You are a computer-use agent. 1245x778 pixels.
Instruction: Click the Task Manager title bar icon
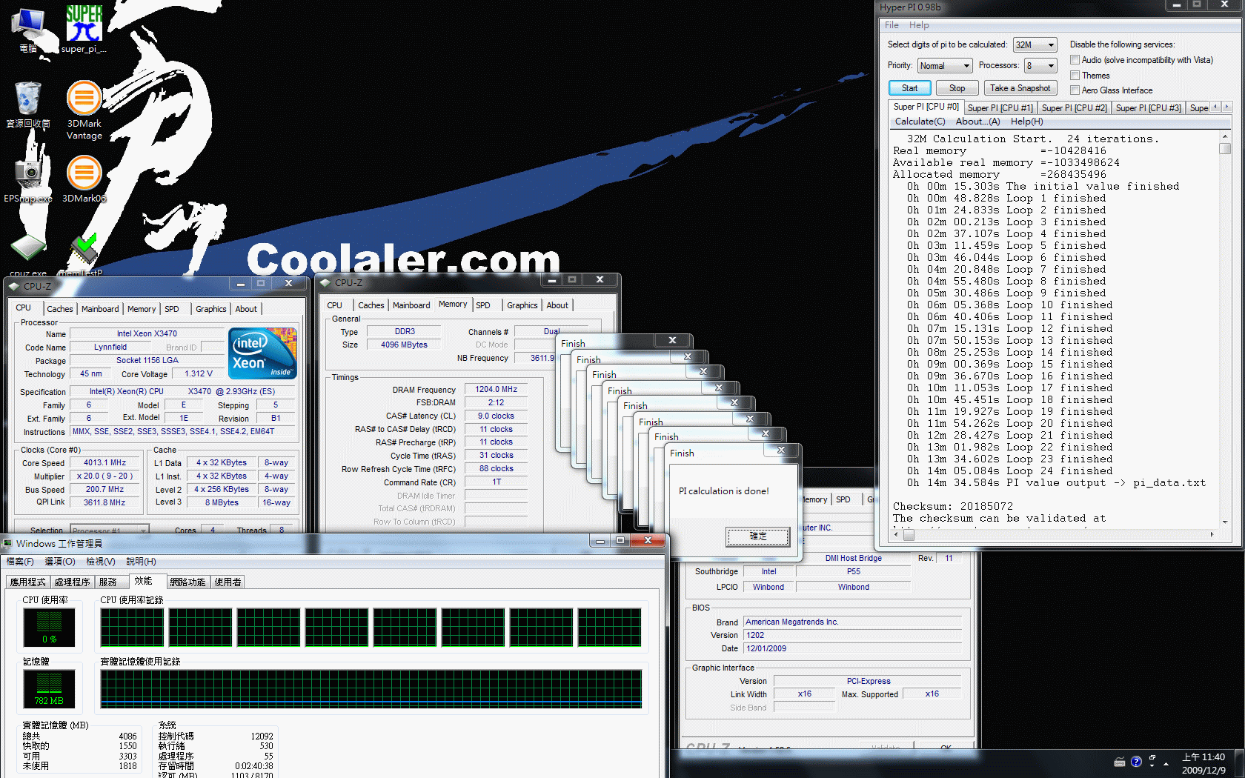[8, 543]
